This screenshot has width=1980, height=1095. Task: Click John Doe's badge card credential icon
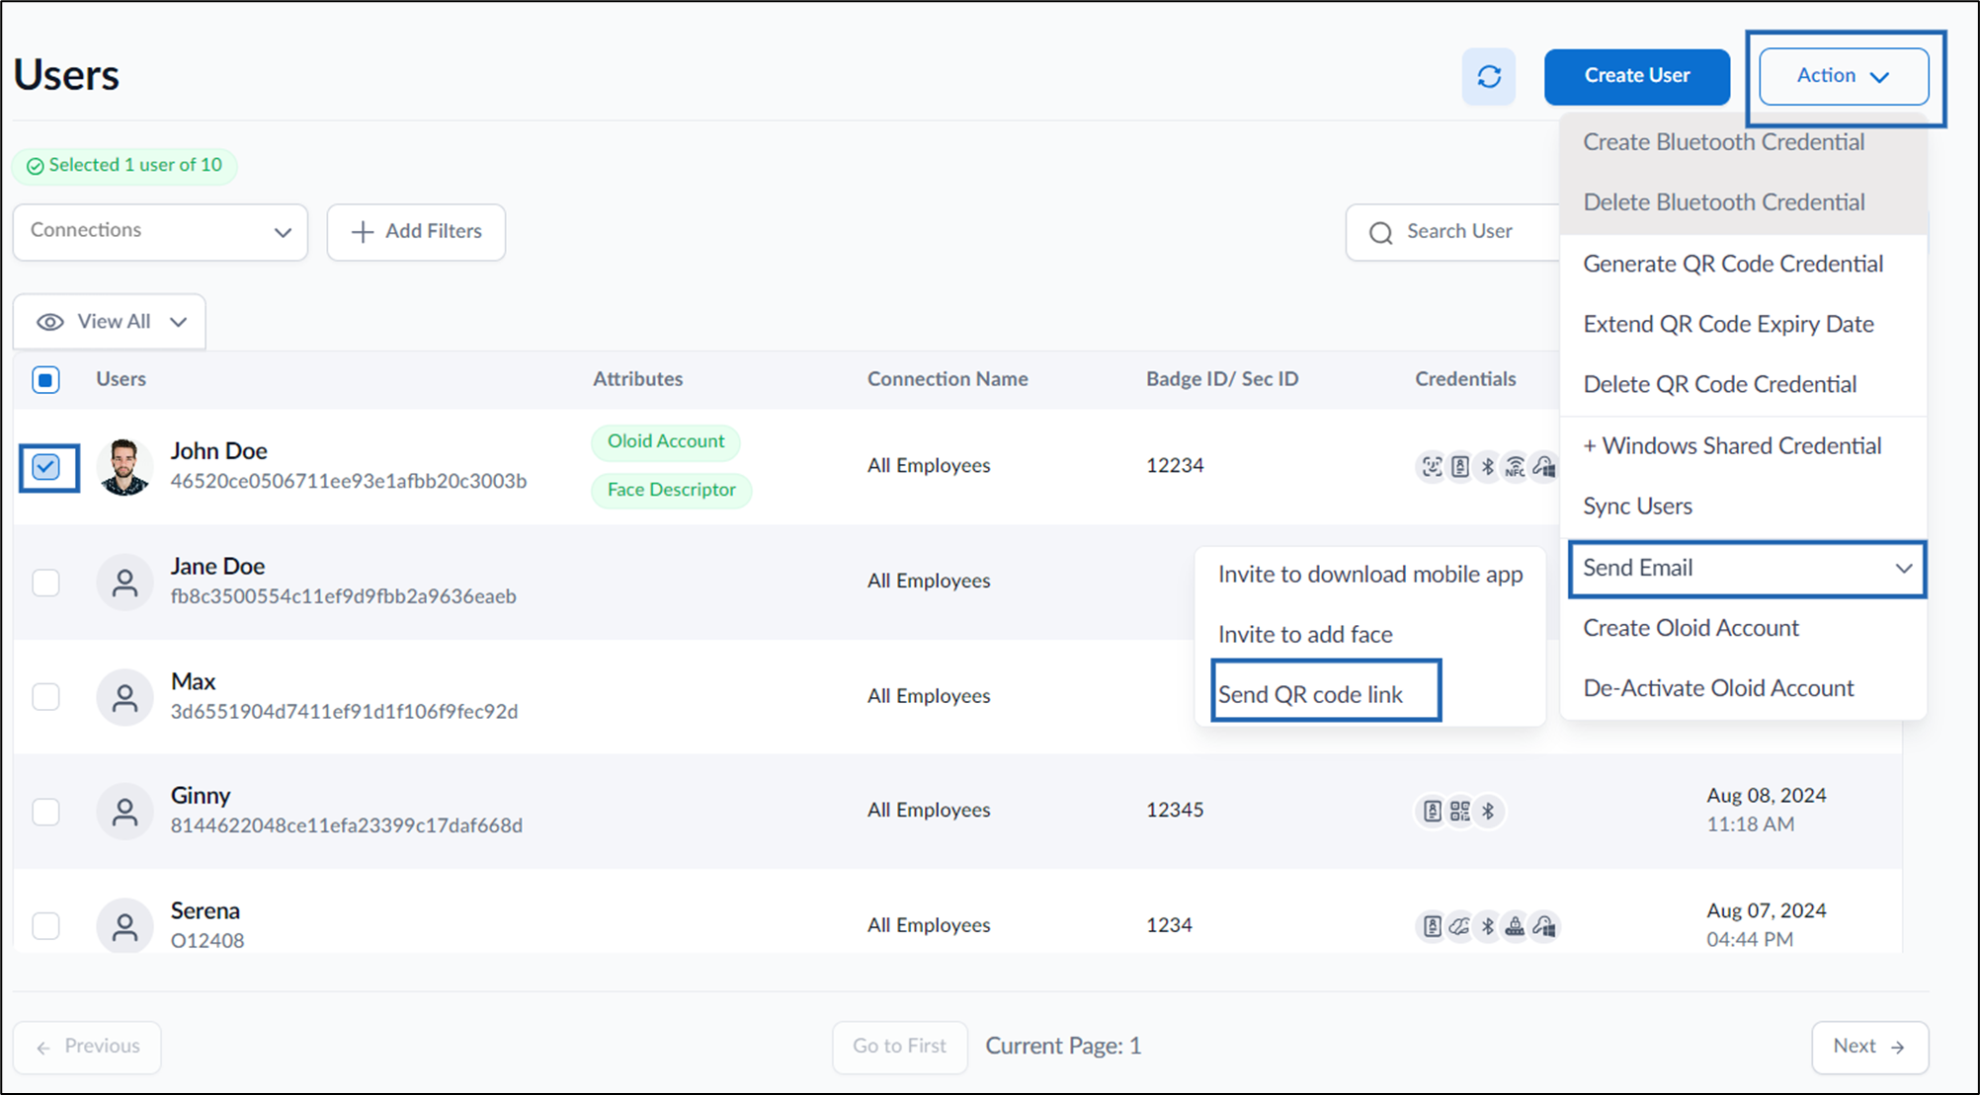coord(1459,466)
